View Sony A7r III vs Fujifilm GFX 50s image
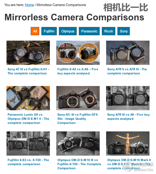This screenshot has width=156, height=174. pyautogui.click(x=78, y=98)
